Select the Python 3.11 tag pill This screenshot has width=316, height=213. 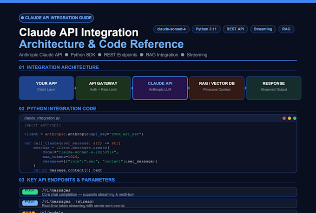pyautogui.click(x=206, y=29)
